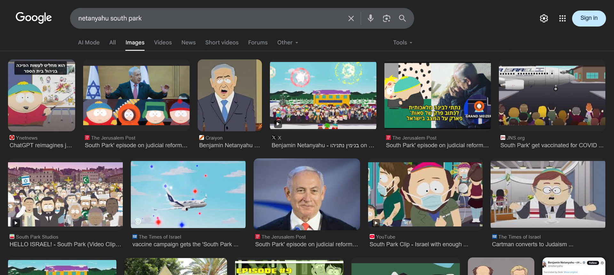
Task: Open 'Benjamin Netanyahu ...' Craiyon title link
Action: coord(229,145)
